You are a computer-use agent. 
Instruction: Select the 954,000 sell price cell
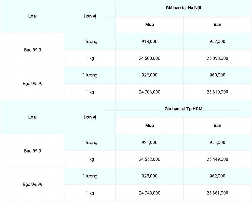tap(217, 142)
